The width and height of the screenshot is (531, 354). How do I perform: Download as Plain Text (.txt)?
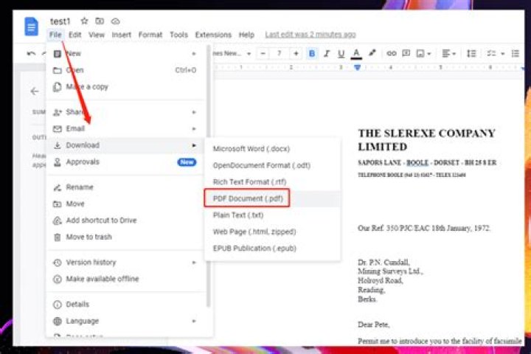272,215
